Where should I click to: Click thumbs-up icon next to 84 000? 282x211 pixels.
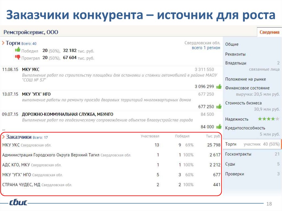(x=219, y=127)
